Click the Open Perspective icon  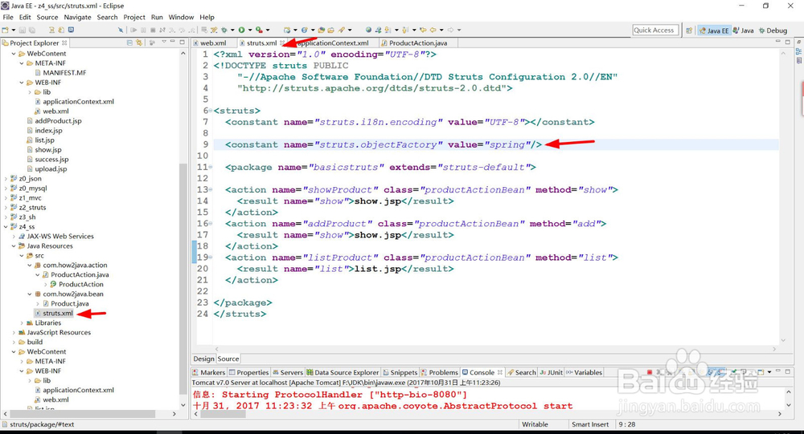(689, 30)
